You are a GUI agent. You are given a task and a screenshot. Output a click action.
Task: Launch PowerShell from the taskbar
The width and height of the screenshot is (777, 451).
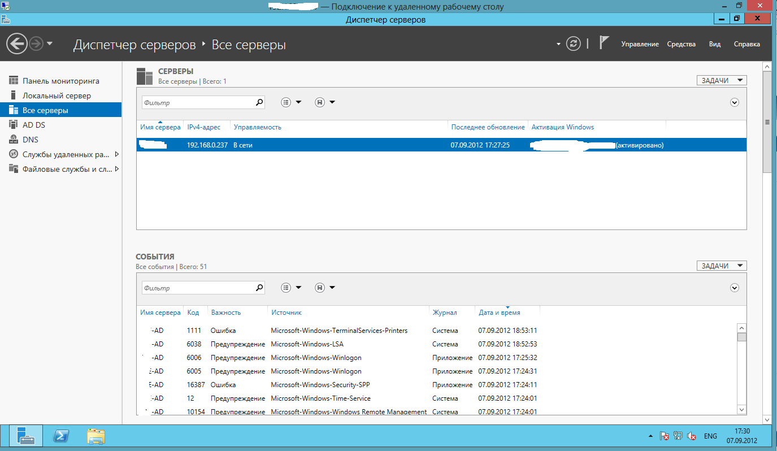coord(61,436)
